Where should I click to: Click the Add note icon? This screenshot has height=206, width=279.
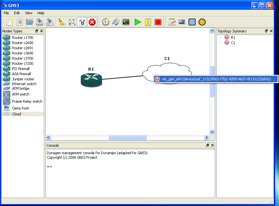(x=172, y=22)
